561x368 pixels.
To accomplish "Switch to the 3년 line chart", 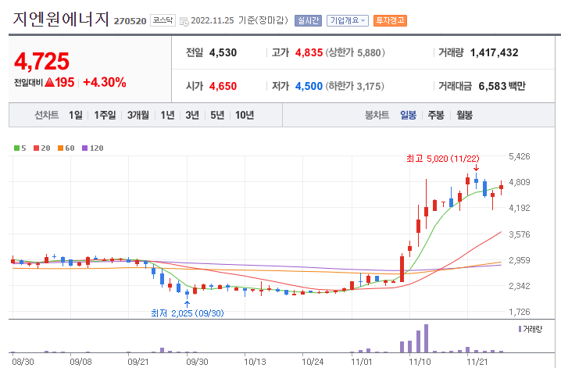I will pos(192,115).
